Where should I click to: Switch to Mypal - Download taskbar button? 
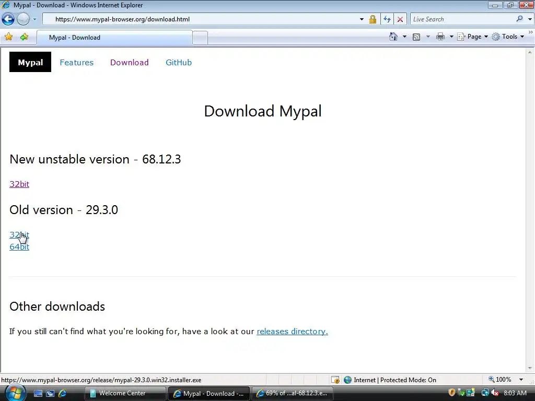[209, 393]
